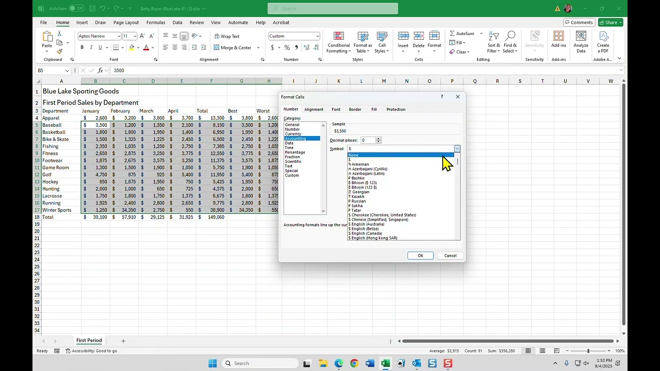Click the Comma Style icon

pyautogui.click(x=296, y=47)
